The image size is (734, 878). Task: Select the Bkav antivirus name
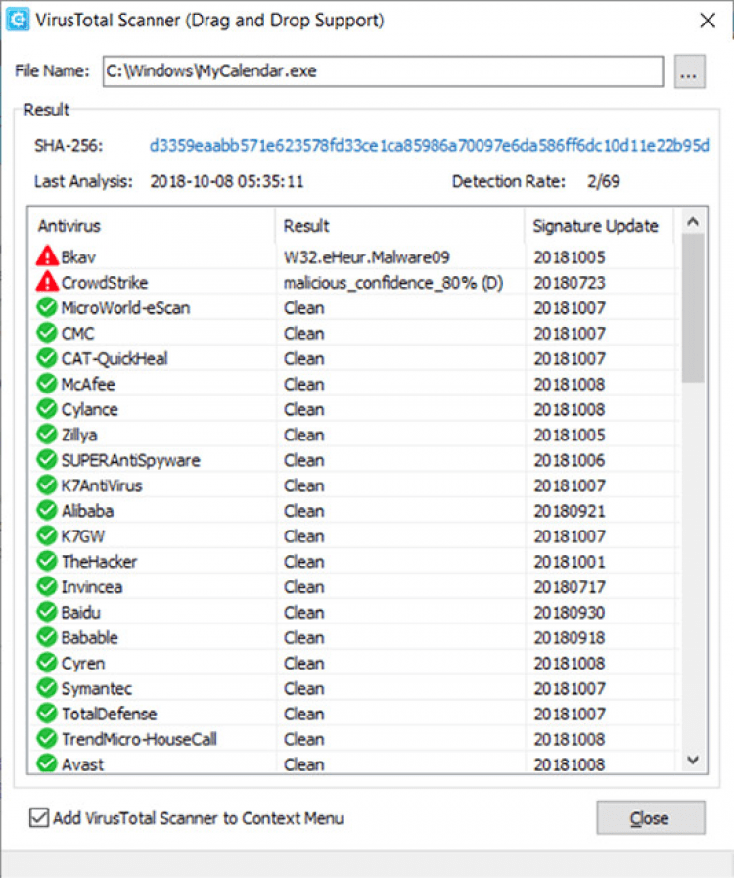coord(78,257)
